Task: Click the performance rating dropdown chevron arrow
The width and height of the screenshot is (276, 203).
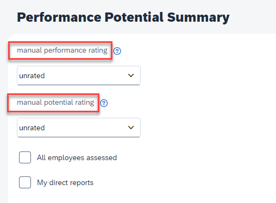Action: click(131, 75)
